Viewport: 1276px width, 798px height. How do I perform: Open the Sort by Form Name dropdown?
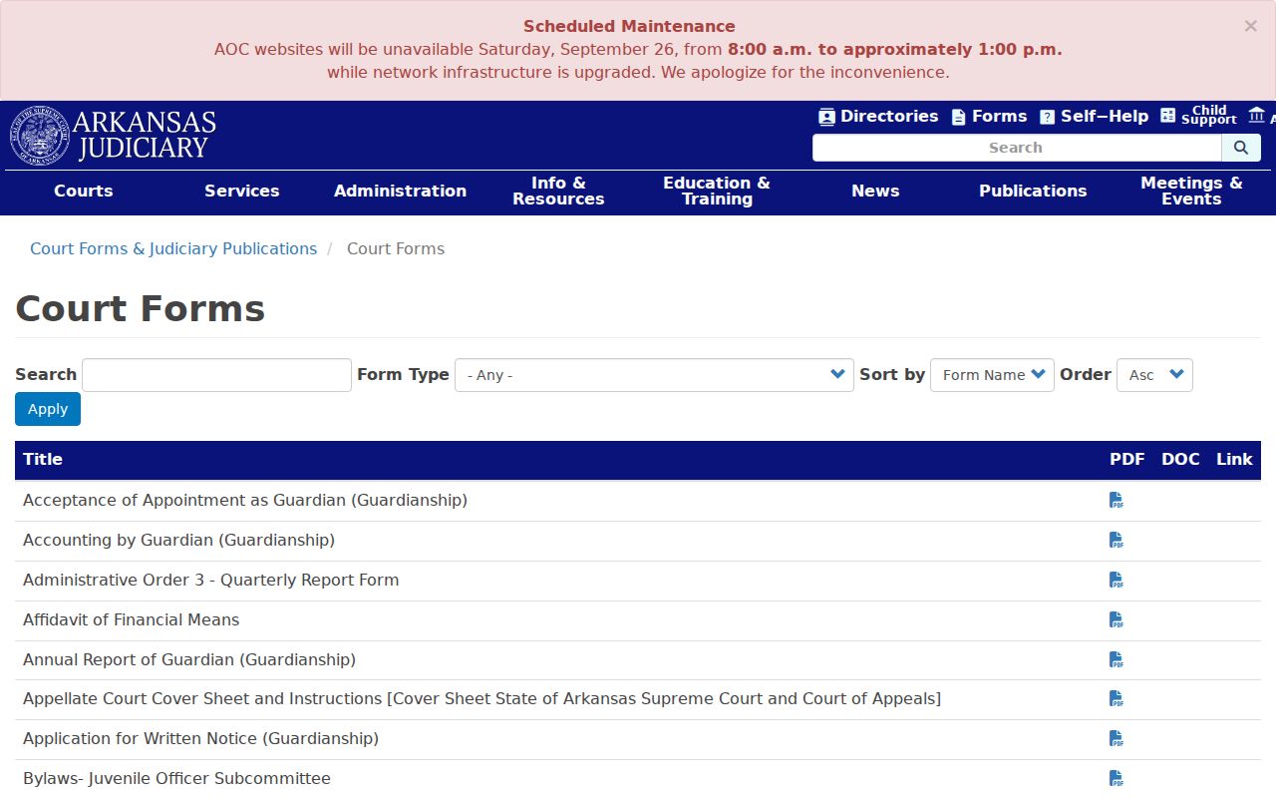point(992,375)
